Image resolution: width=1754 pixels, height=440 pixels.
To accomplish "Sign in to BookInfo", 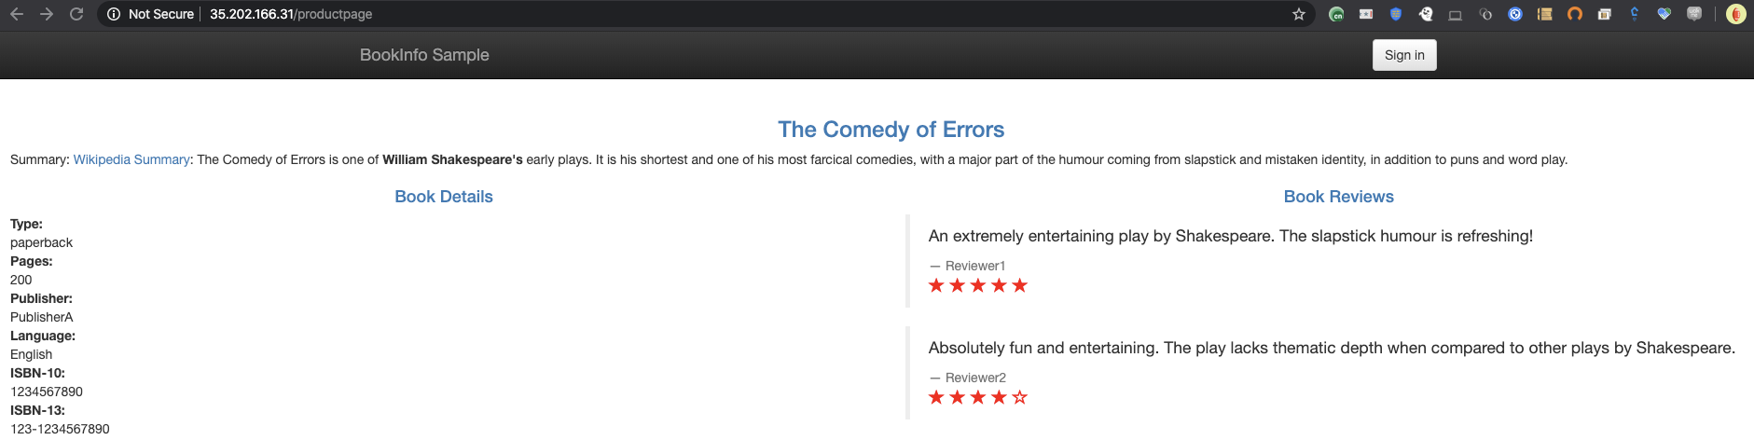I will click(x=1404, y=55).
